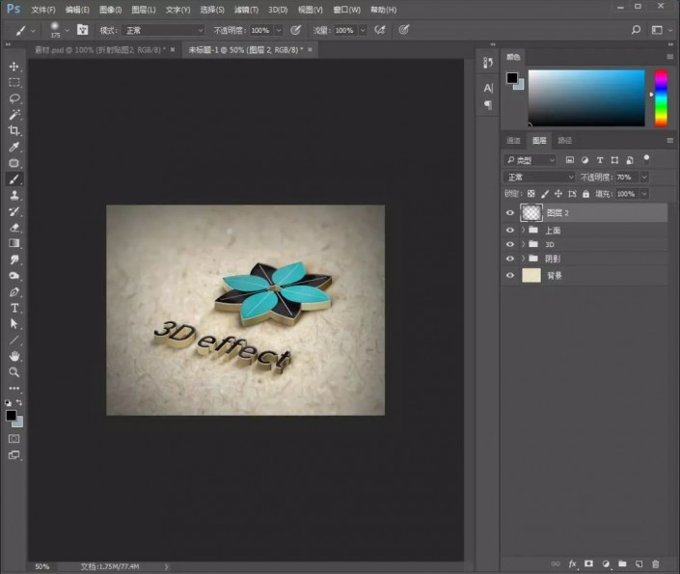Toggle lock all
The width and height of the screenshot is (680, 574).
pos(585,194)
